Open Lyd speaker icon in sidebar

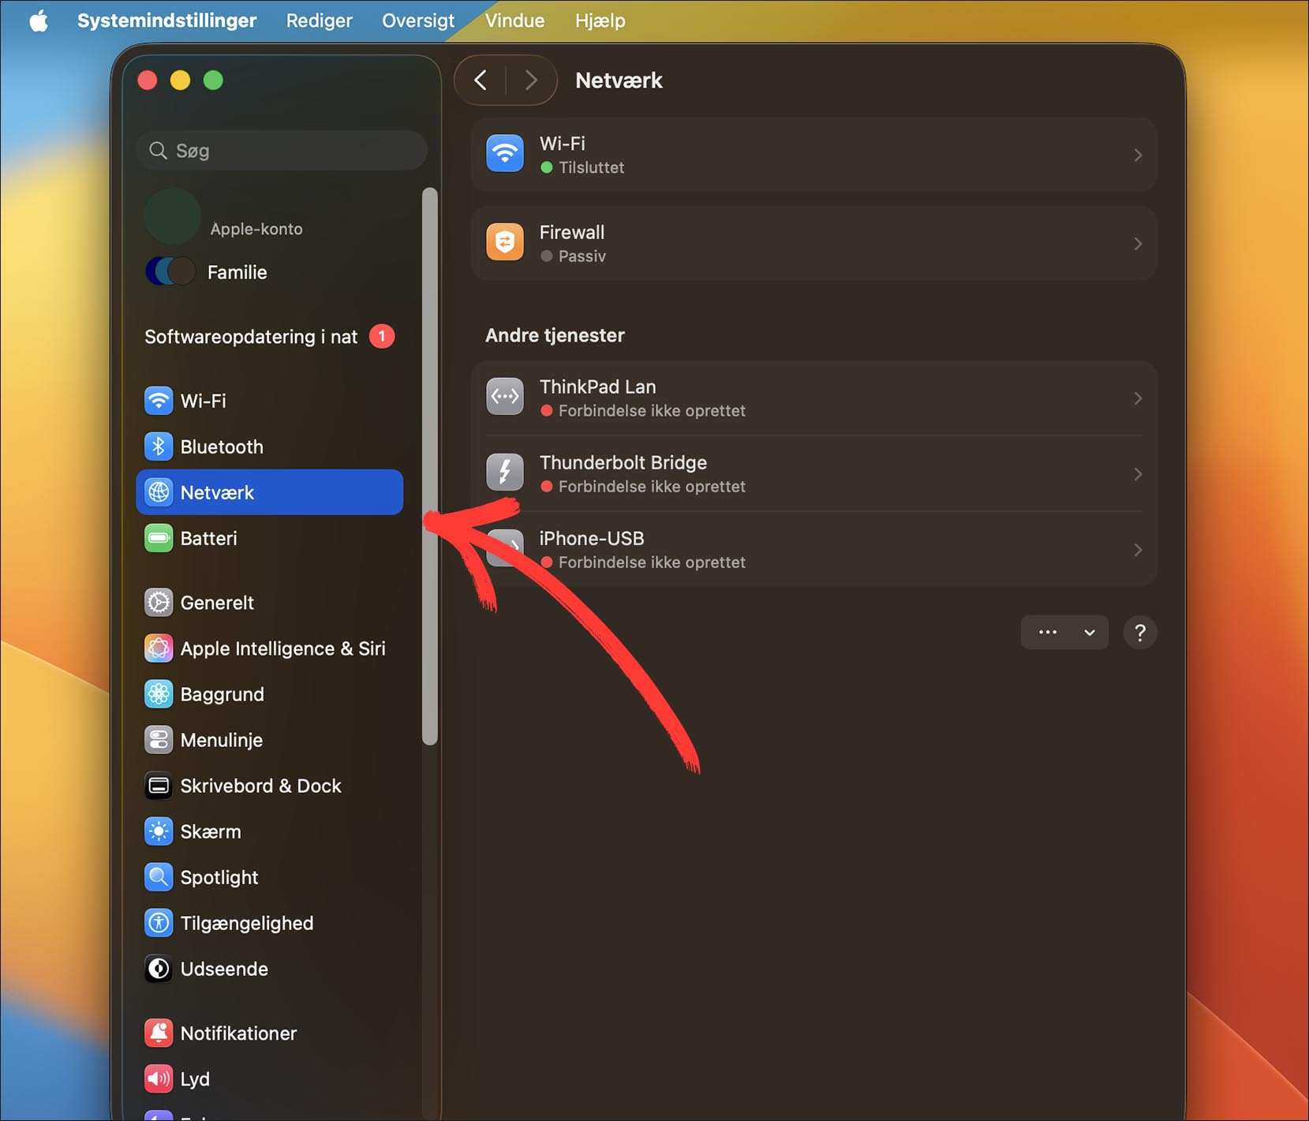(159, 1079)
